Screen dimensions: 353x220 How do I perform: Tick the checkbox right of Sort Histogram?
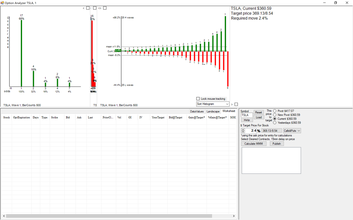point(236,104)
